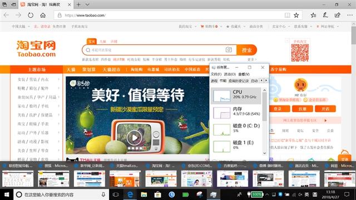Open Task View on the taskbar

tap(116, 194)
